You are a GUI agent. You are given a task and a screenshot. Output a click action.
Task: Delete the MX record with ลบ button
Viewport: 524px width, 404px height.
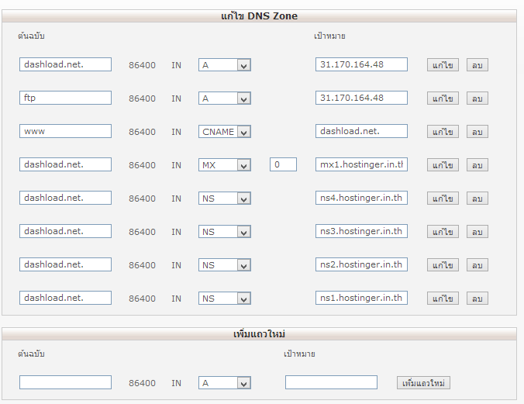(x=477, y=165)
